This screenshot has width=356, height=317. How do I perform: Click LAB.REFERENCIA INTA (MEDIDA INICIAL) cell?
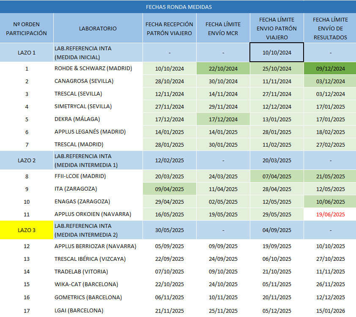click(98, 52)
